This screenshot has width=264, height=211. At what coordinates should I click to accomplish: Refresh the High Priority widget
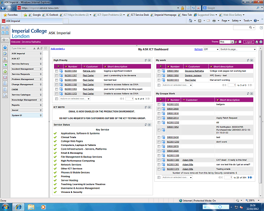(x=145, y=60)
